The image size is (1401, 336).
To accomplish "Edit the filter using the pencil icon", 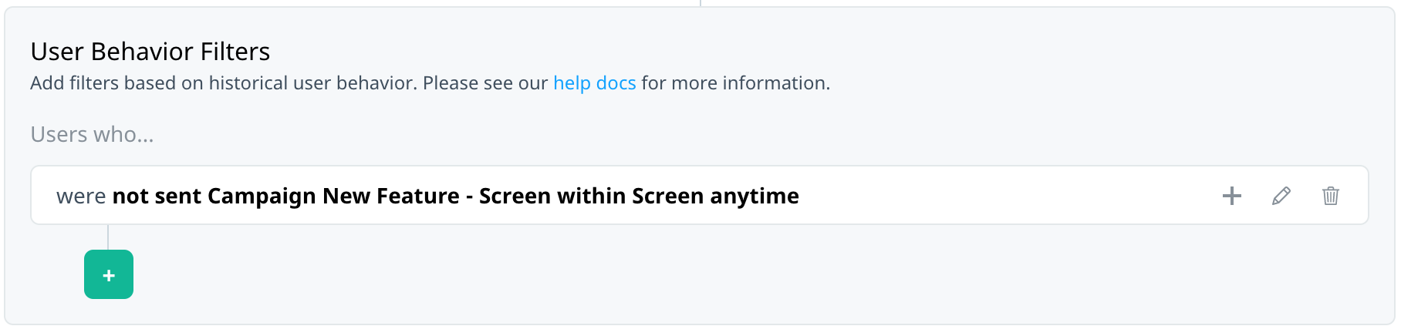I will tap(1281, 196).
